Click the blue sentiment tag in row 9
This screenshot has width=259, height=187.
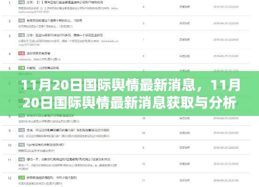(x=22, y=130)
